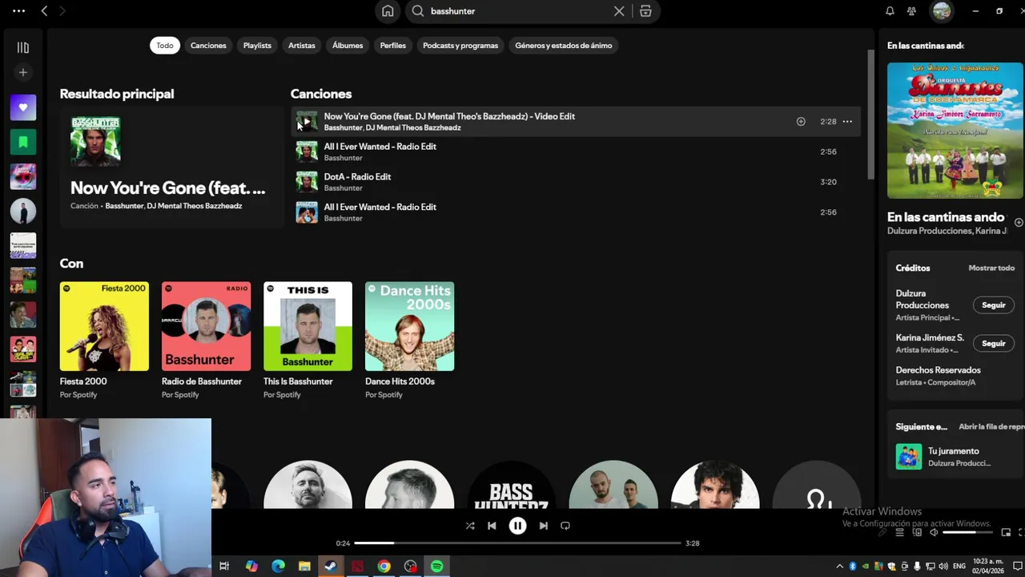Show hidden tray icons chevron
1025x577 pixels.
[x=839, y=567]
